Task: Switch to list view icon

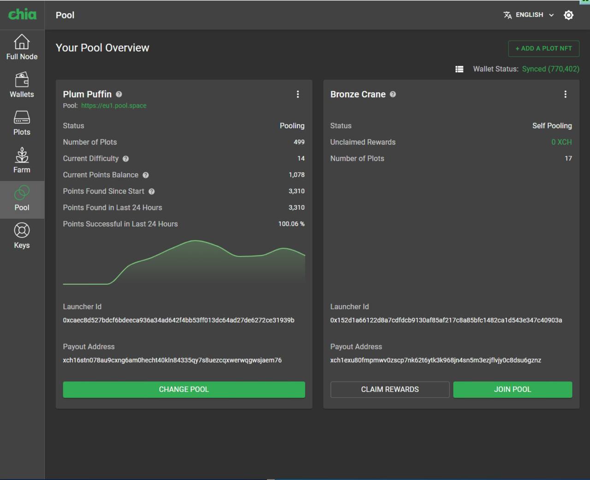Action: (x=459, y=69)
